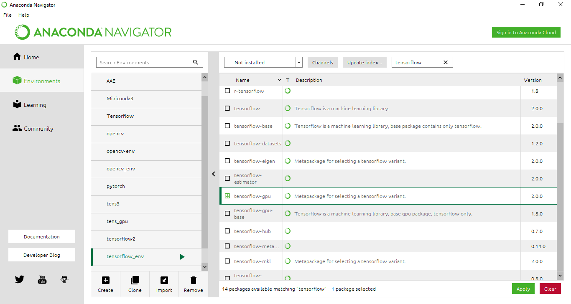Image resolution: width=571 pixels, height=304 pixels.
Task: Clear the tensorflow search text
Action: (x=445, y=62)
